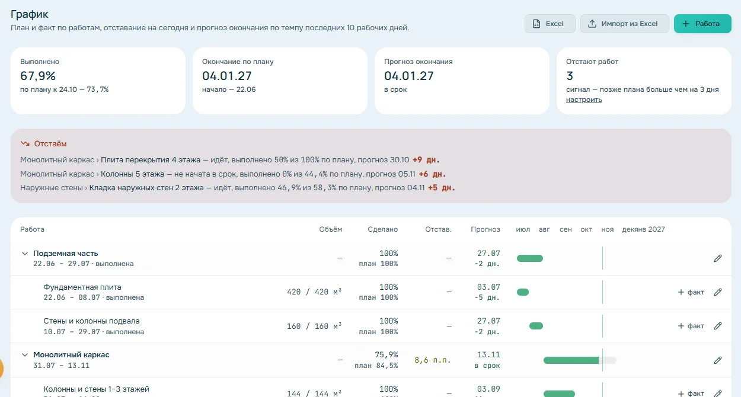Click the Gantt bar of Фундаментная плита
This screenshot has height=397, width=741.
(x=523, y=292)
